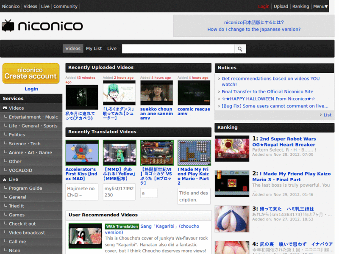
Task: Open the Live Program Guide
Action: pos(31,188)
